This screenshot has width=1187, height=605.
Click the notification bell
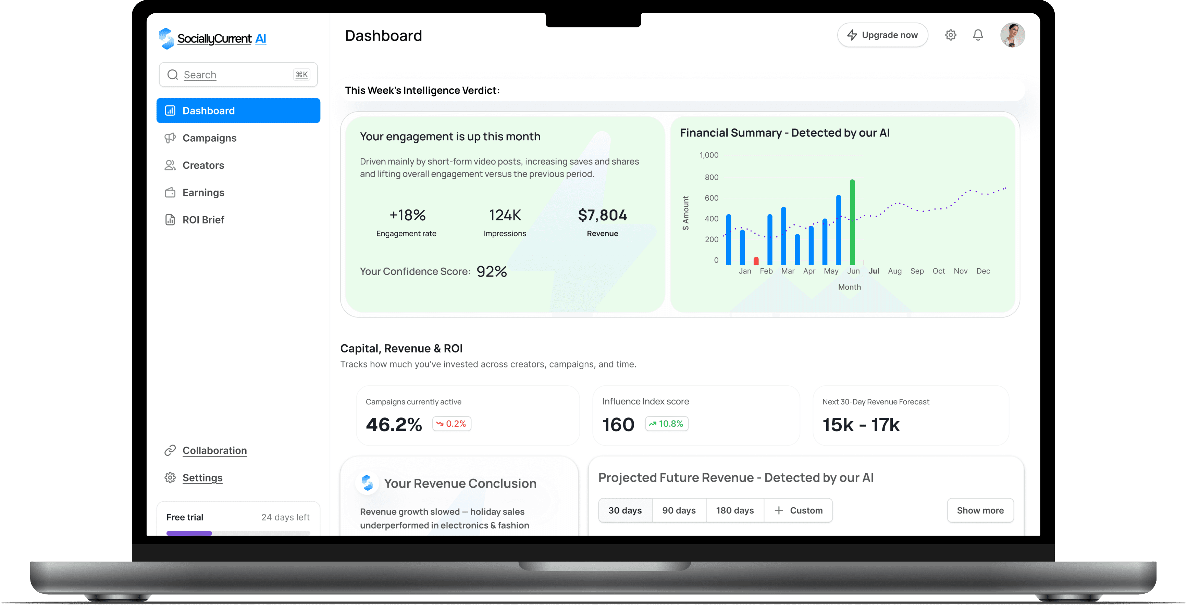pos(978,35)
